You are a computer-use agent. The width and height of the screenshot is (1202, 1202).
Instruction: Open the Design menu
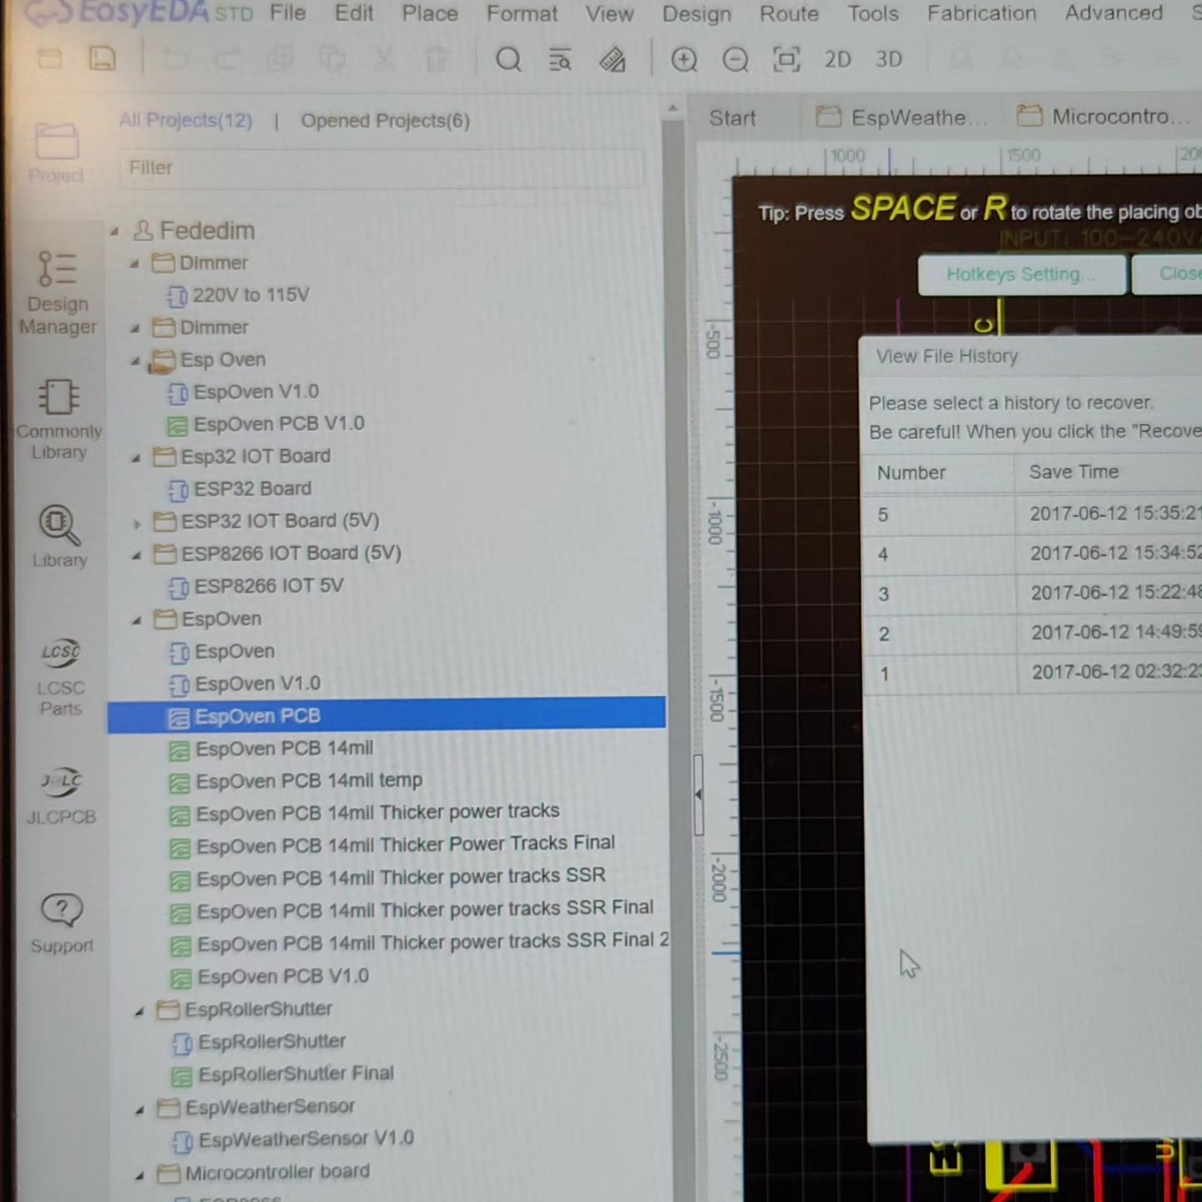[697, 13]
